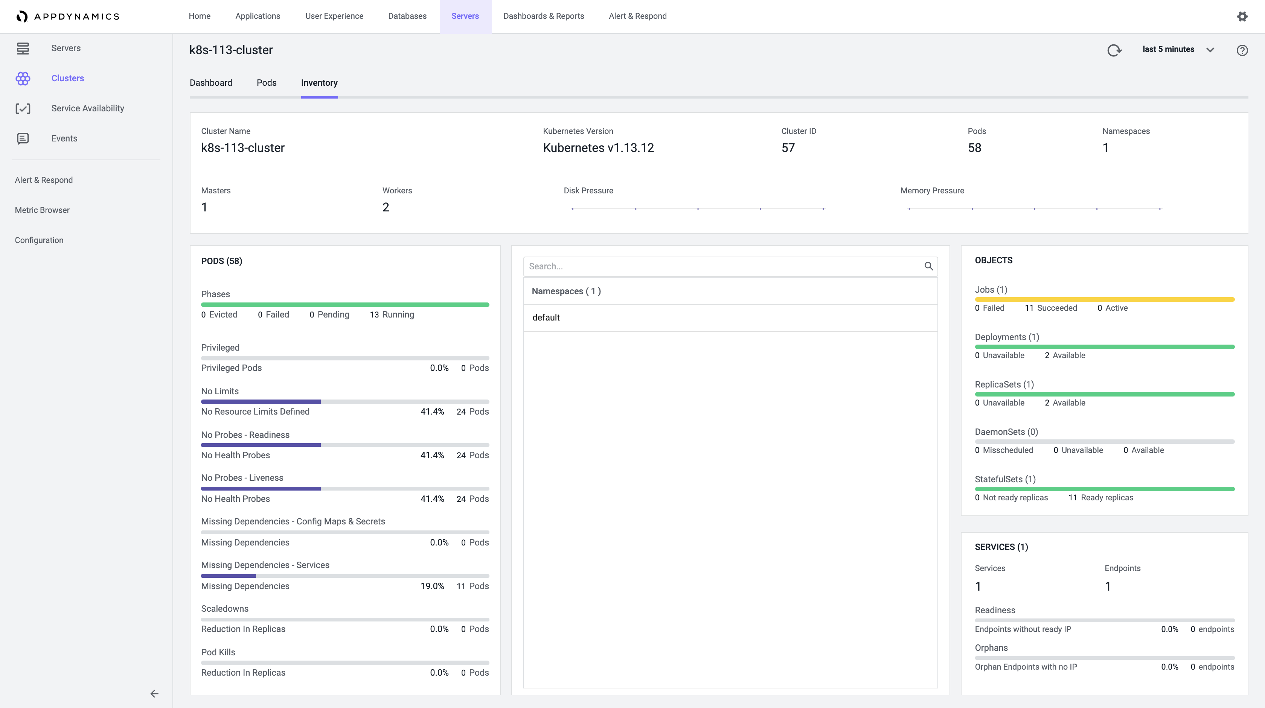Open Dashboards & Reports menu
Image resolution: width=1265 pixels, height=708 pixels.
(544, 16)
